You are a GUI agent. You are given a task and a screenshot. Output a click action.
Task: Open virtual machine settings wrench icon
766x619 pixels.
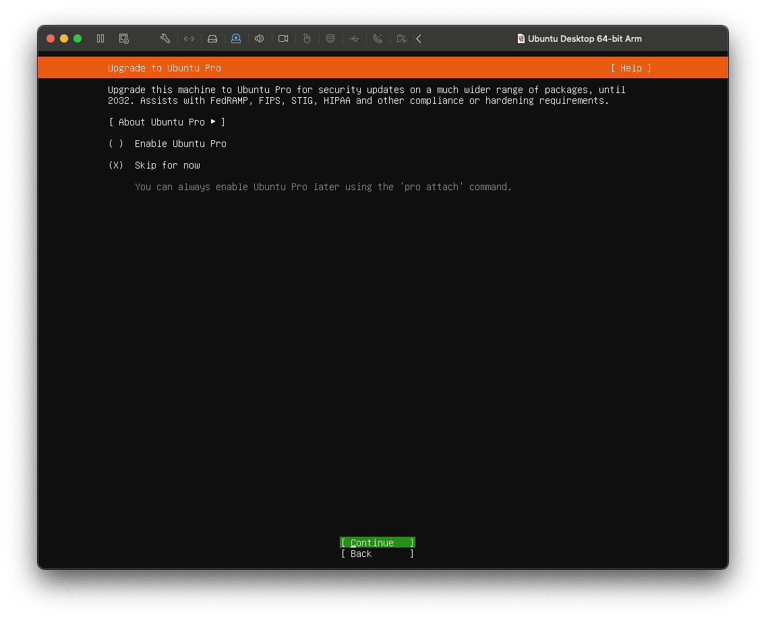[x=165, y=38]
